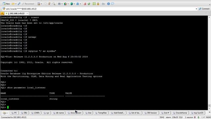Expand the color scheme dropdown arrow
The width and height of the screenshot is (211, 119).
click(x=68, y=4)
